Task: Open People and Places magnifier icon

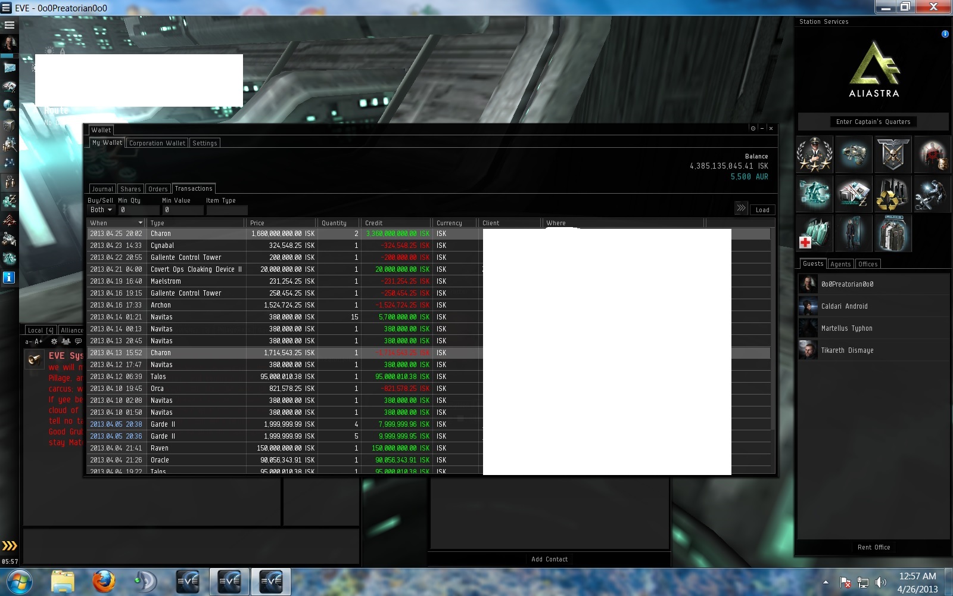Action: tap(9, 144)
